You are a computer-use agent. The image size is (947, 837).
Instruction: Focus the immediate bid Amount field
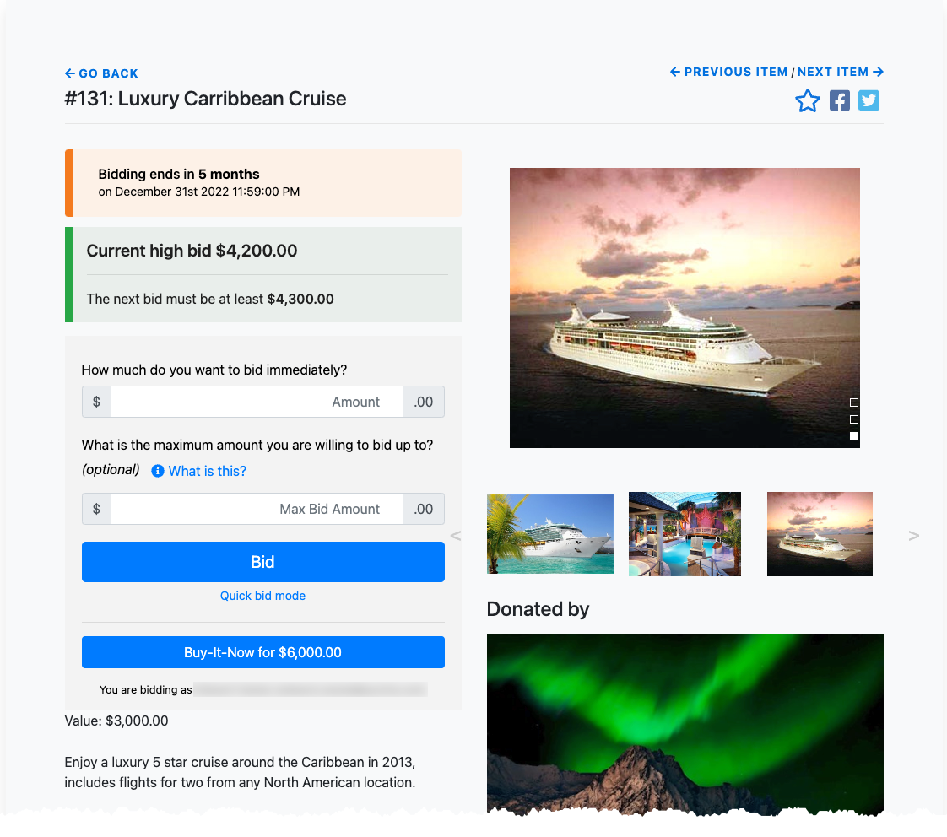tap(257, 402)
